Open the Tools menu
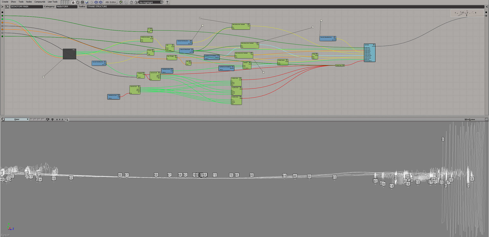489x237 pixels. pyautogui.click(x=21, y=2)
